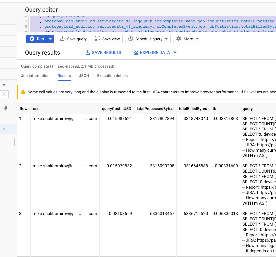
Task: Click the 'queryCostInUSD' column header
Action: 116,109
